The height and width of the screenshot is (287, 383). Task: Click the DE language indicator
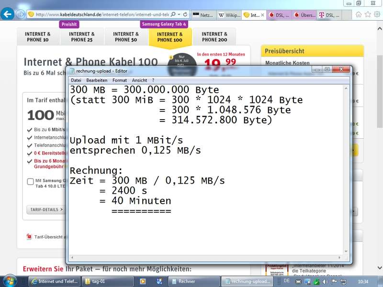[x=286, y=281]
